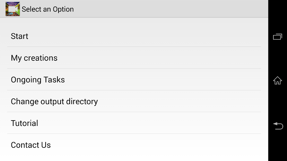Viewport: 287px width, 161px height.
Task: View Ongoing Tasks
Action: pos(134,80)
